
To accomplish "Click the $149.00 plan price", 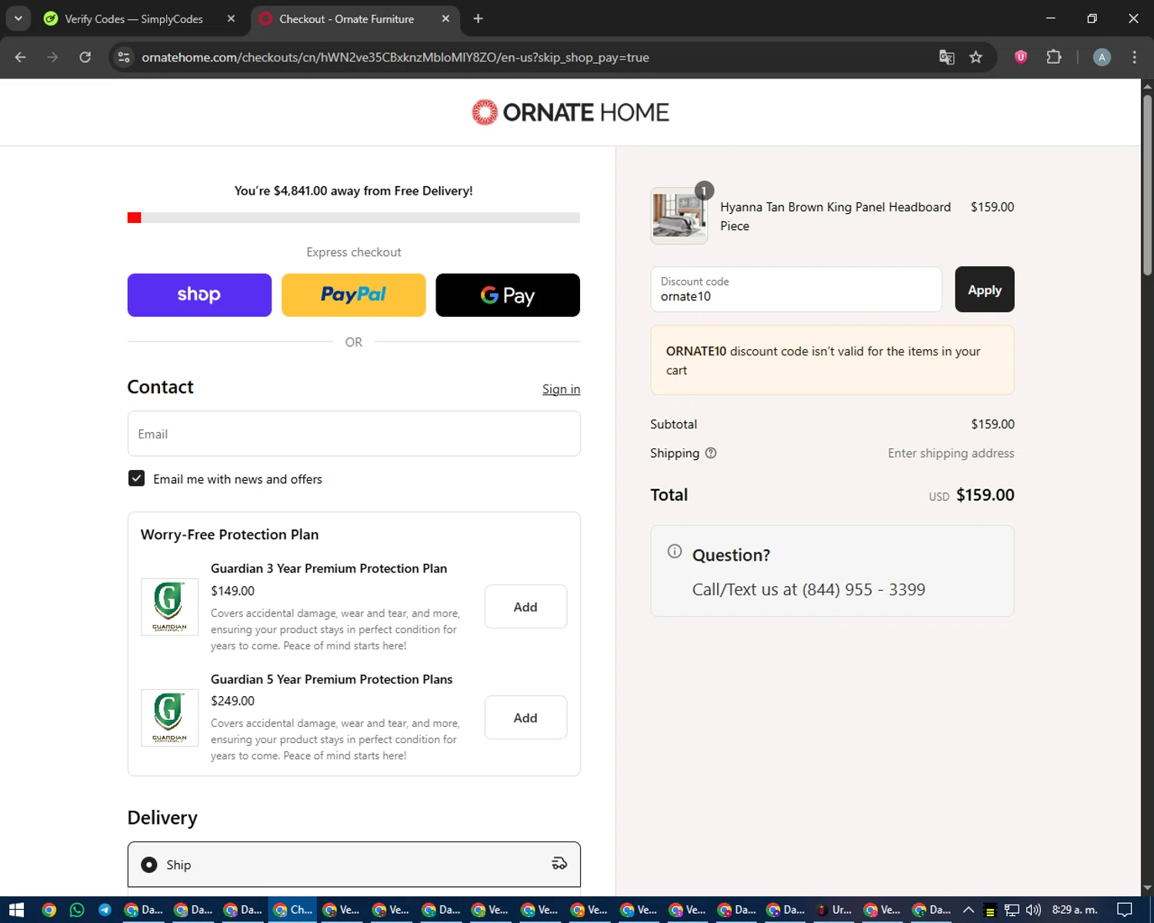I will point(232,591).
